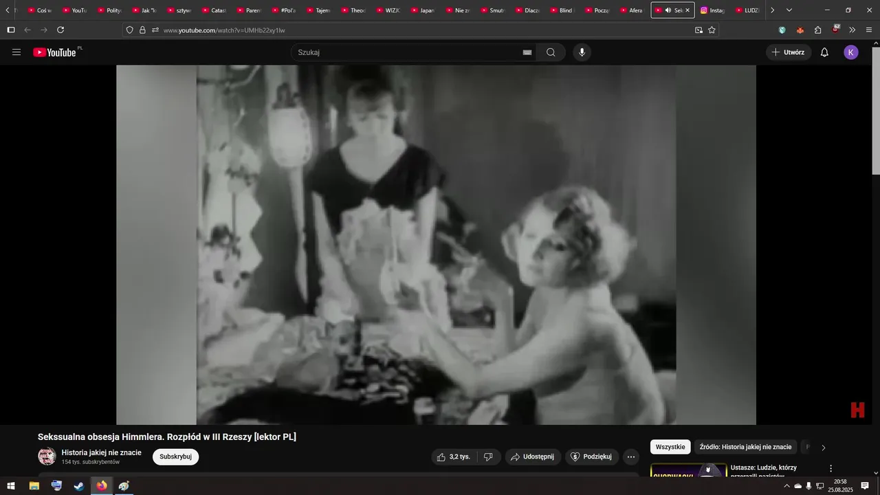The image size is (880, 495).
Task: Switch to the WIZJO tab
Action: pos(387,10)
